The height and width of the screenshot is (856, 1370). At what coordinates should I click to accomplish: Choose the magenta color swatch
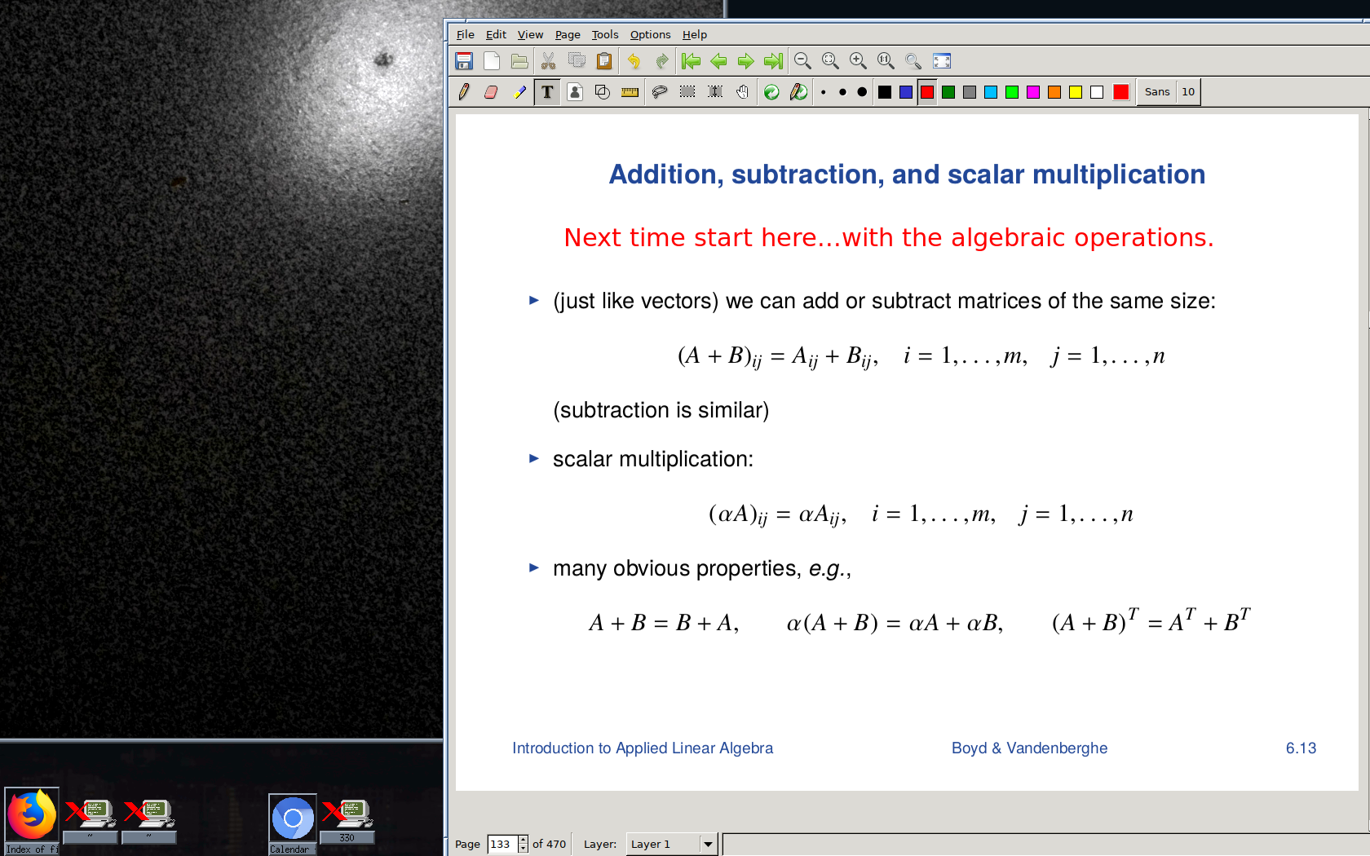1033,92
